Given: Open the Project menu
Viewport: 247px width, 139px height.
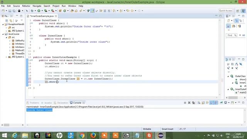Looking at the screenshot, I should point(56,6).
